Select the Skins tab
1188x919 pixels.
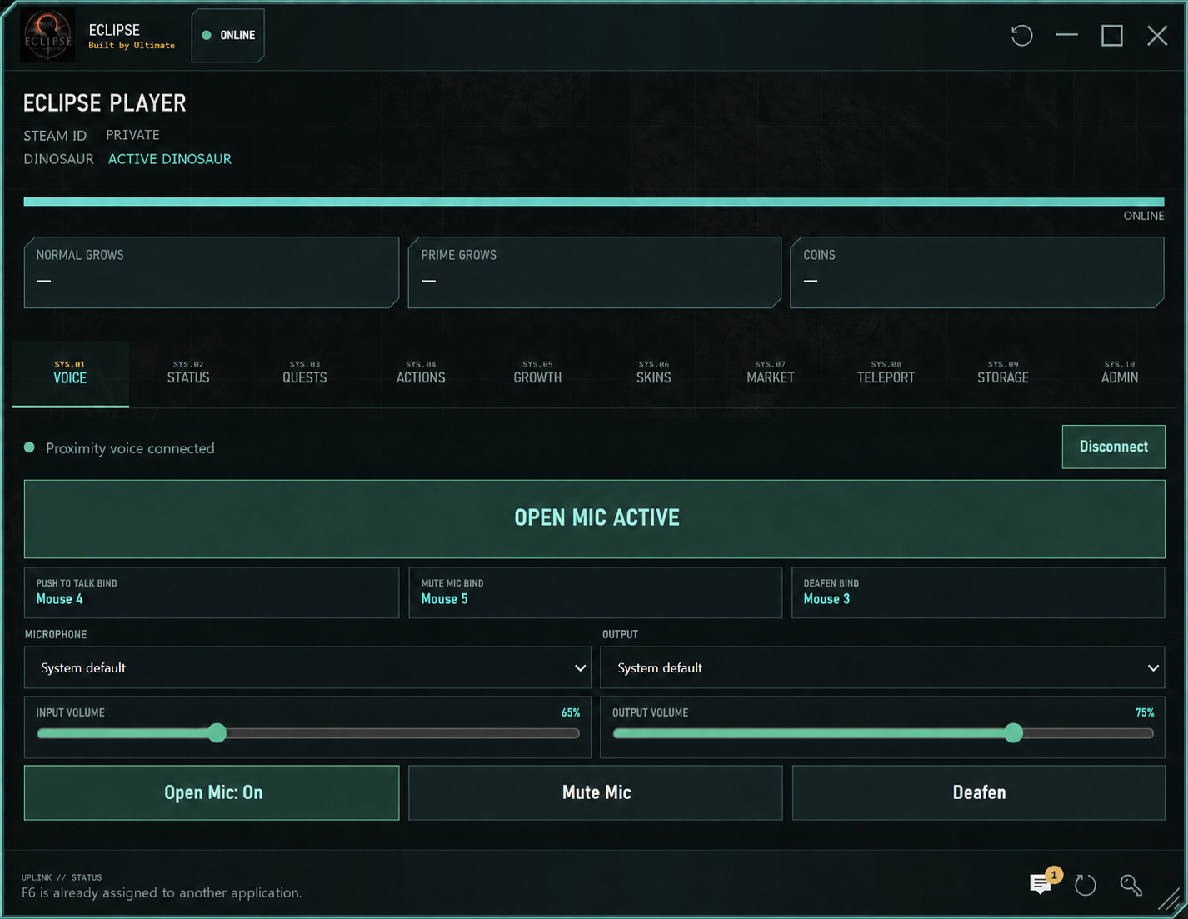[x=653, y=372]
